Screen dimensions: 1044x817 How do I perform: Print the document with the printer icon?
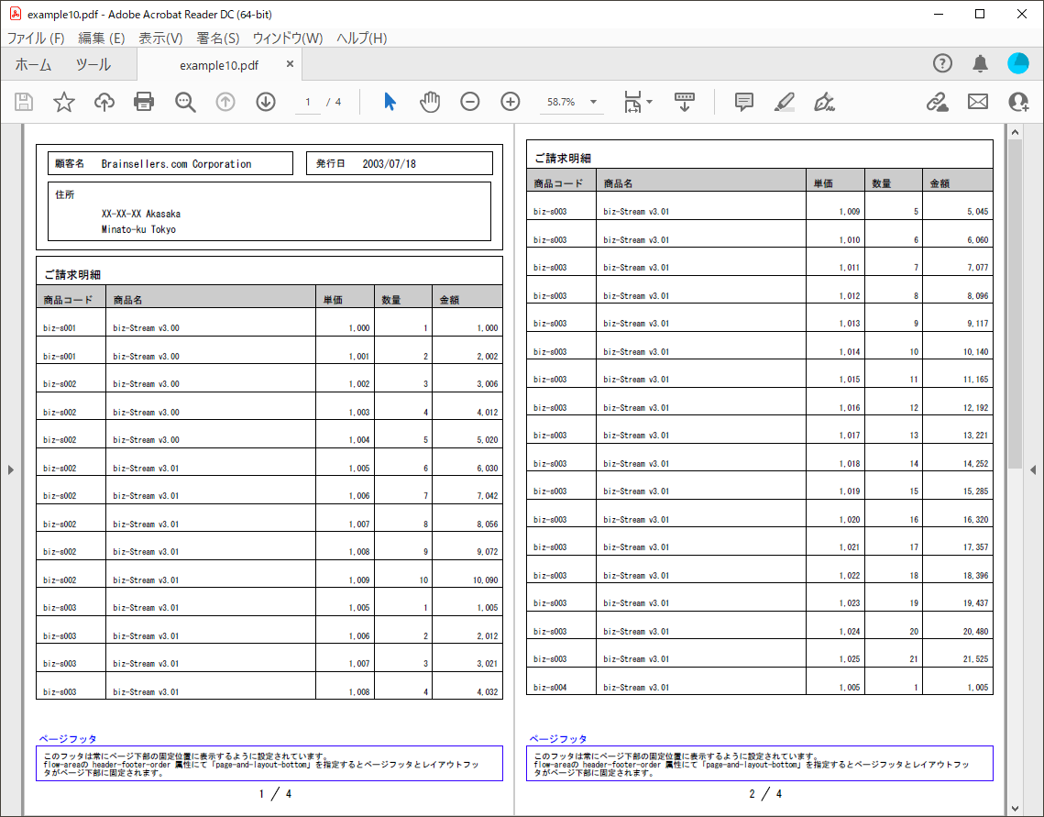click(x=144, y=102)
